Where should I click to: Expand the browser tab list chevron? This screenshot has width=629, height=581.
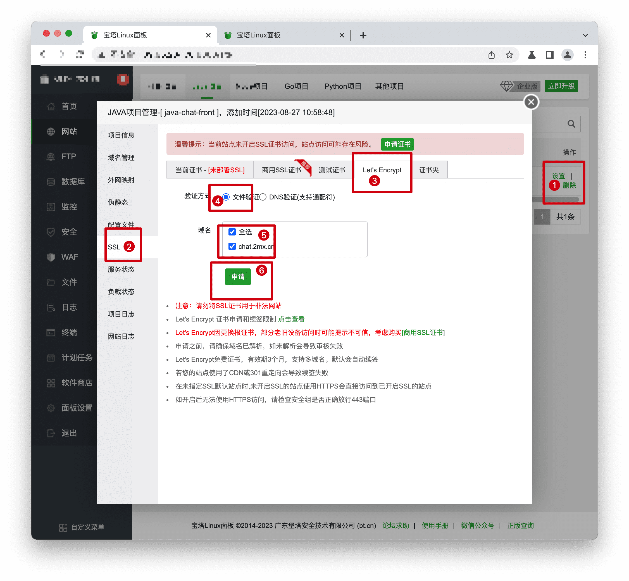coord(585,35)
